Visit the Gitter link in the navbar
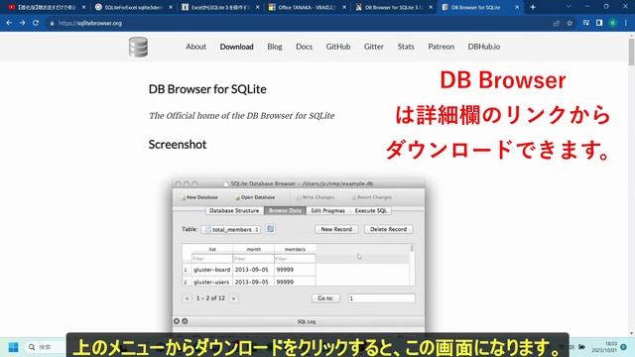This screenshot has height=357, width=635. coord(374,47)
